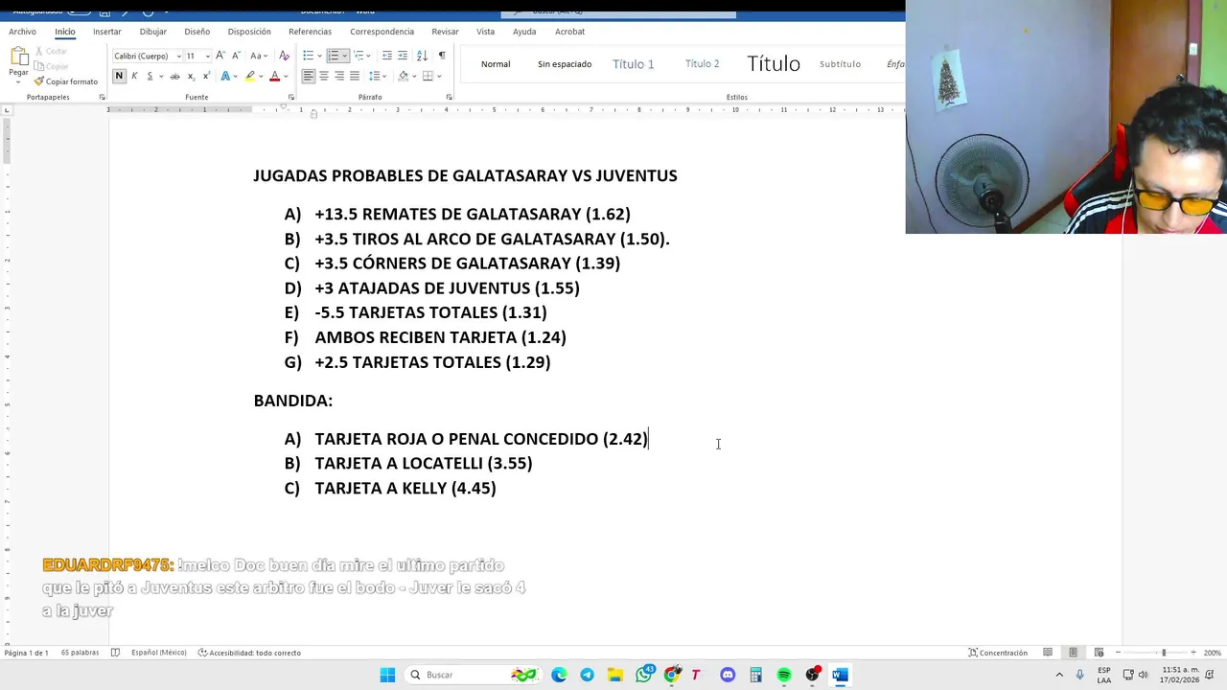
Task: Toggle strikethrough formatting
Action: 174,76
